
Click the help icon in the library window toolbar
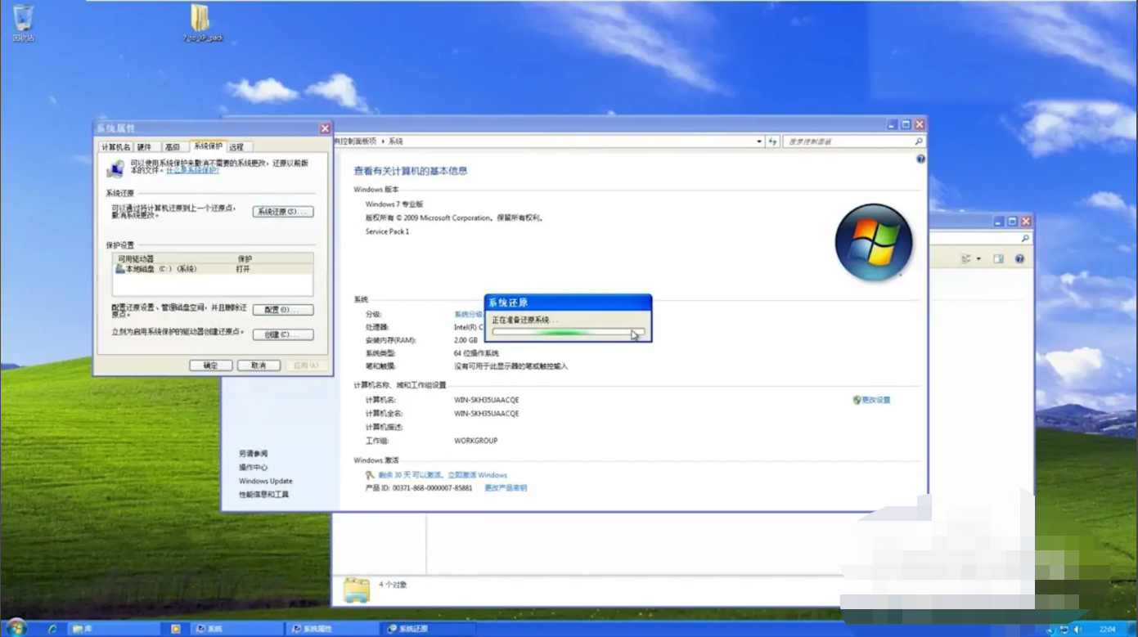1019,258
